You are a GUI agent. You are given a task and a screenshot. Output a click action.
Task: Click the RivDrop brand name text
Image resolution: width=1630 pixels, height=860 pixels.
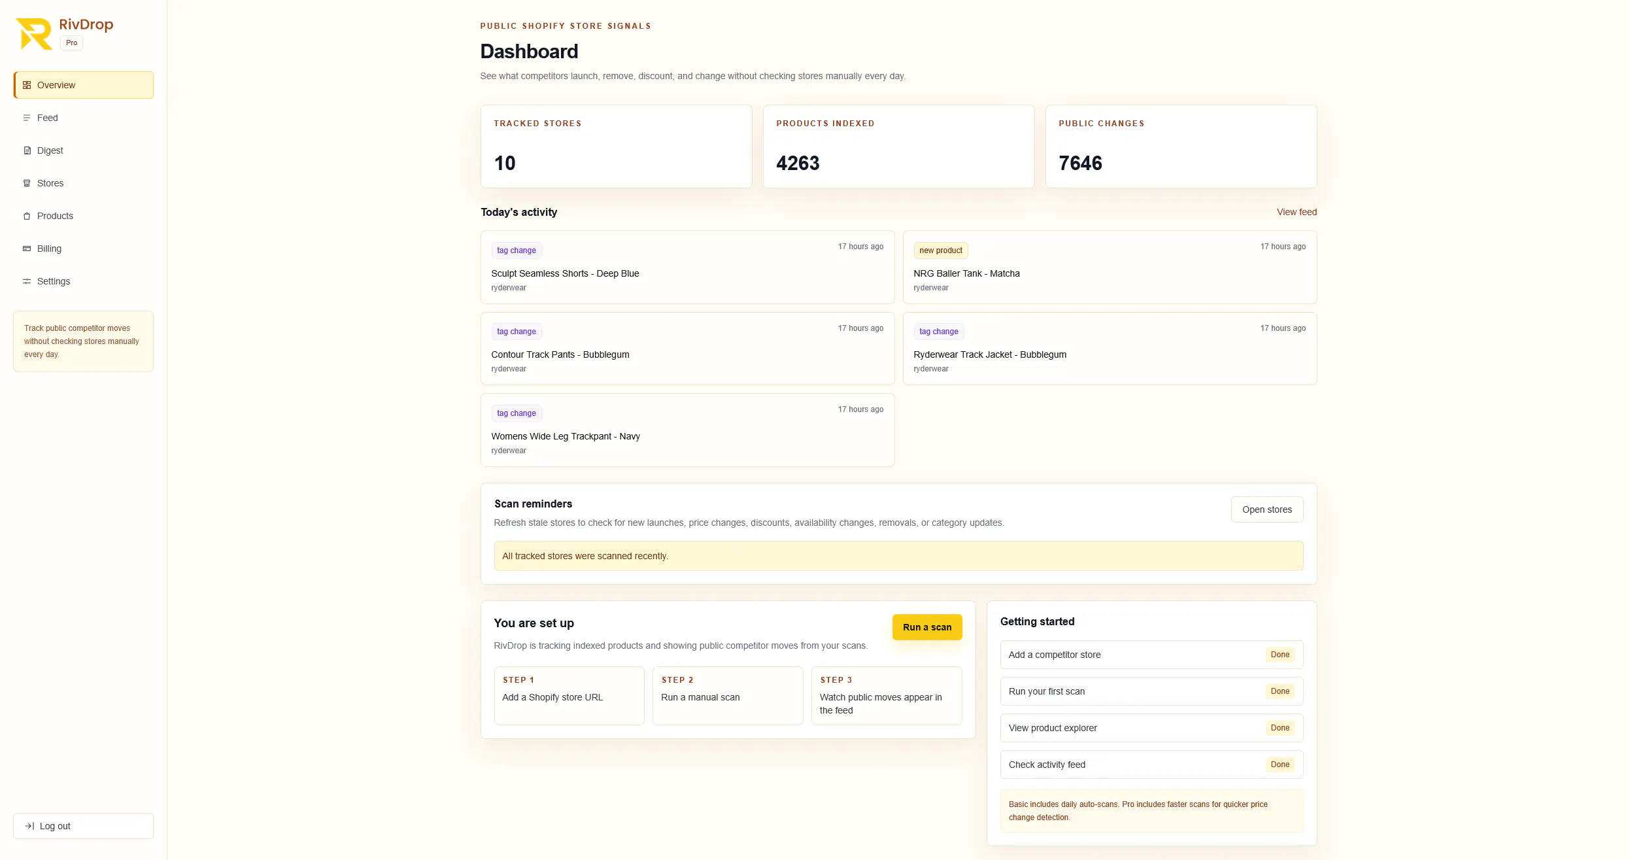click(86, 25)
